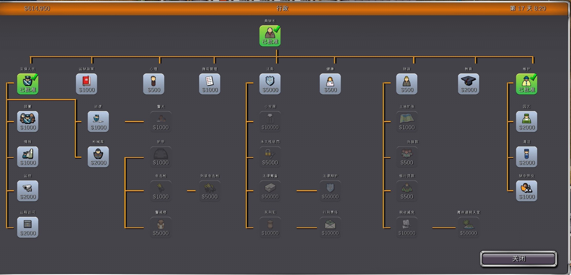The image size is (571, 275).
Task: Research Prison Policy (监狱政策) red book icon
Action: pyautogui.click(x=86, y=84)
